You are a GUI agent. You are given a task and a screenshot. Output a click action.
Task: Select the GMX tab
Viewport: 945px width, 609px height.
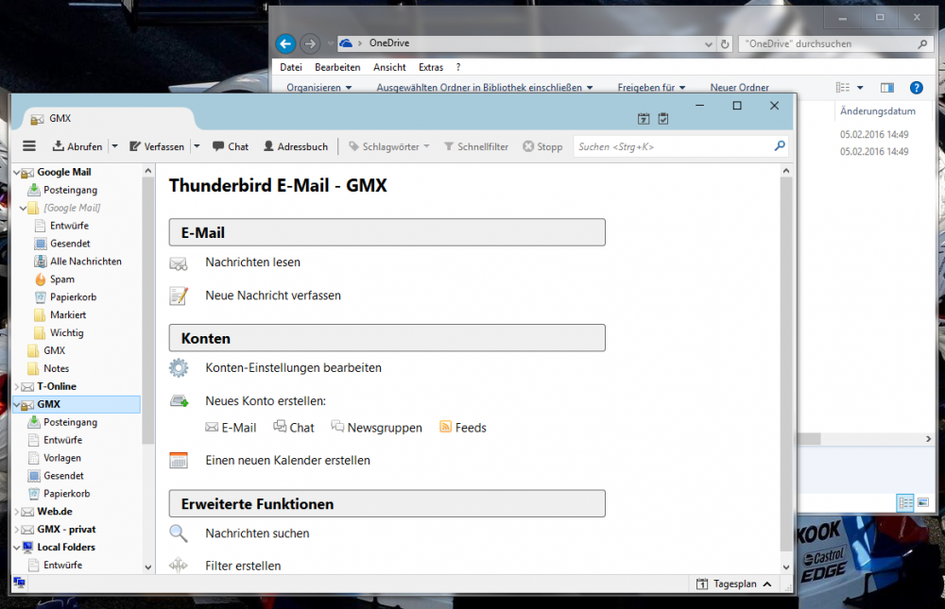(109, 119)
